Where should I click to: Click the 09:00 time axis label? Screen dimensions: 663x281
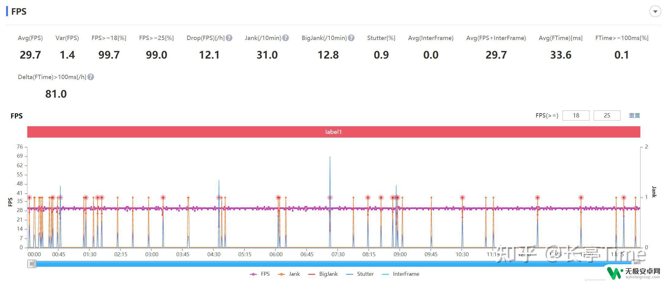click(400, 254)
